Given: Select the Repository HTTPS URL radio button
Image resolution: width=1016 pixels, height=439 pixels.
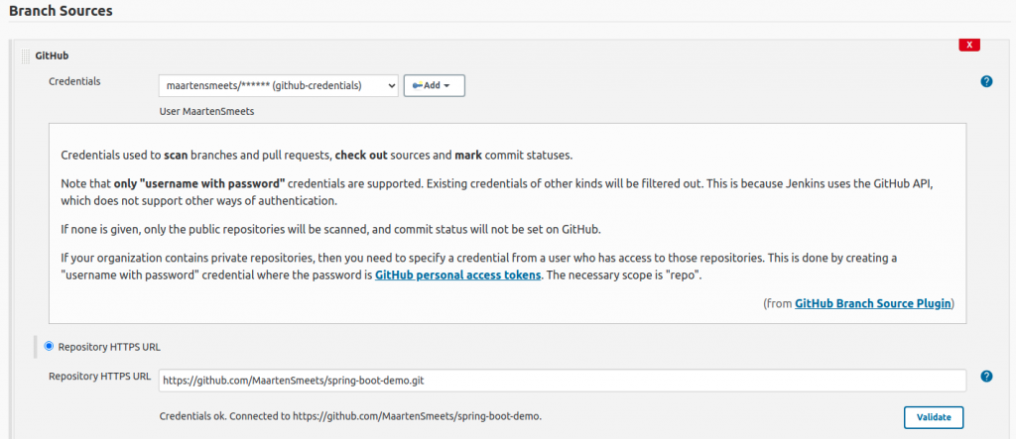Looking at the screenshot, I should (x=49, y=347).
